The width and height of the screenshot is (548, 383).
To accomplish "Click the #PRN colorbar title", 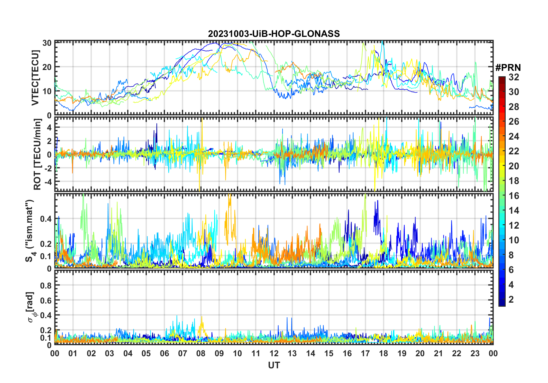I will (x=508, y=68).
